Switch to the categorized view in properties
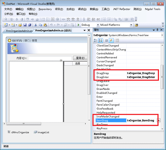 pyautogui.click(x=95, y=40)
